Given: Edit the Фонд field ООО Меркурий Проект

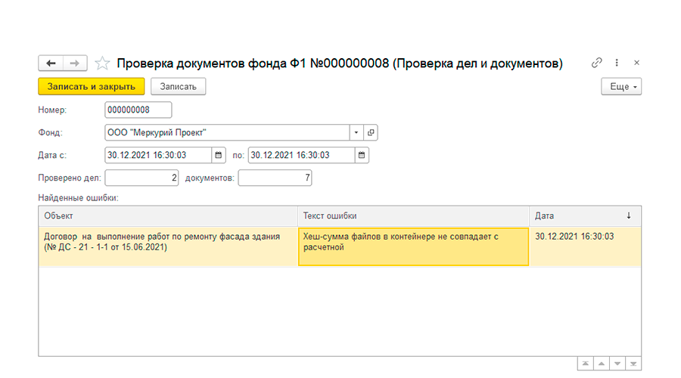Looking at the screenshot, I should click(x=227, y=132).
